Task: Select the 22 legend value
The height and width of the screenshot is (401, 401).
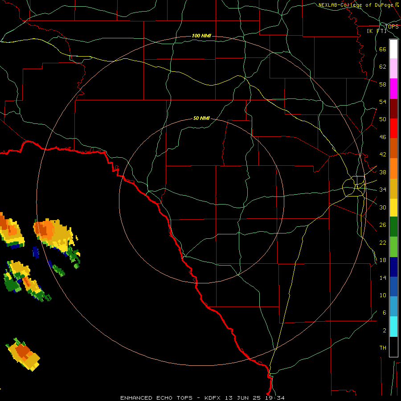Action: pos(383,242)
